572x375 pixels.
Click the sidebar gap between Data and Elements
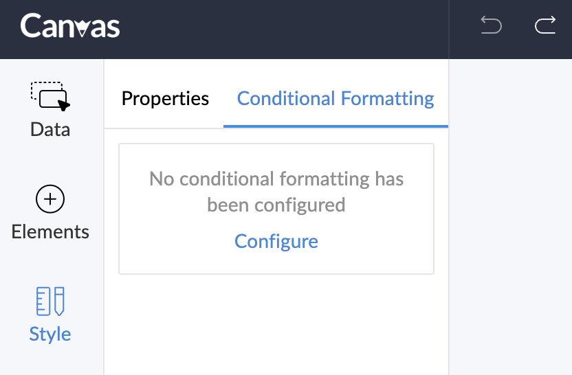tap(50, 161)
